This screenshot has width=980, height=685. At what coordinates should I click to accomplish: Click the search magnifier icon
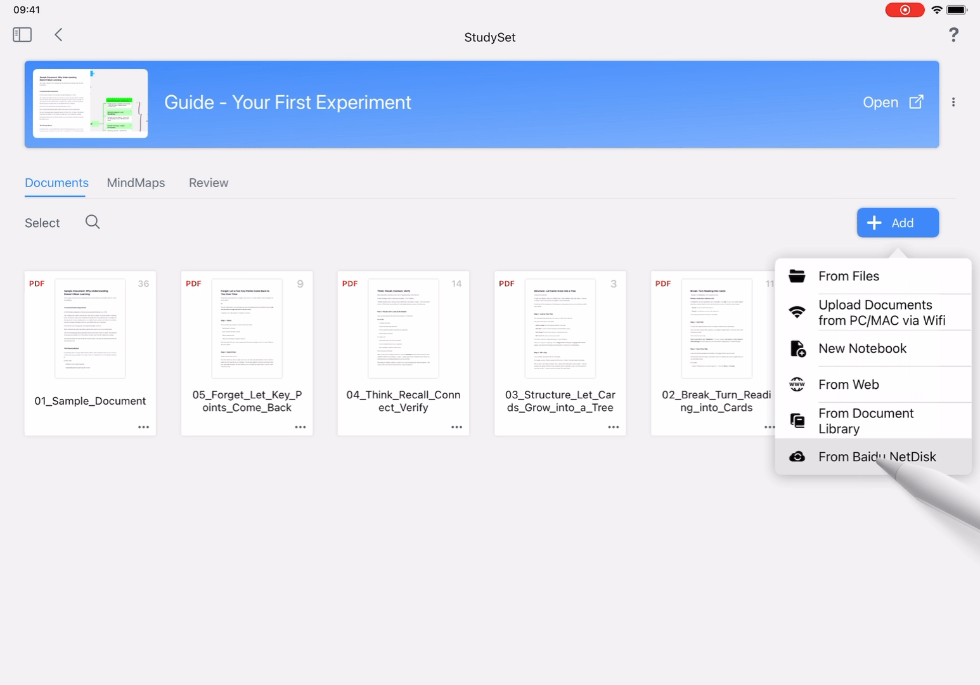pos(93,222)
